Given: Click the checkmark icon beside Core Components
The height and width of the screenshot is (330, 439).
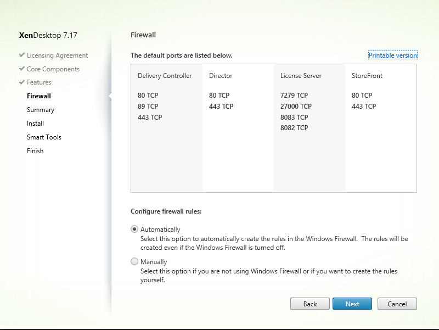Looking at the screenshot, I should point(22,69).
